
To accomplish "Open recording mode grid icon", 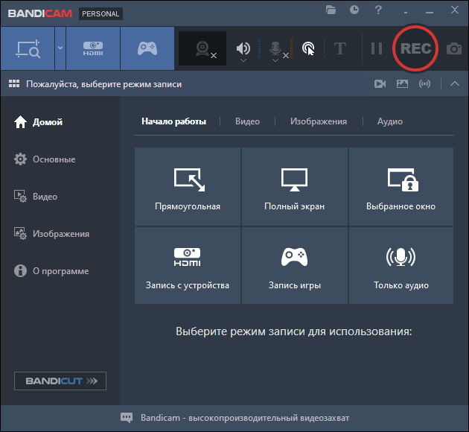I will pos(14,83).
